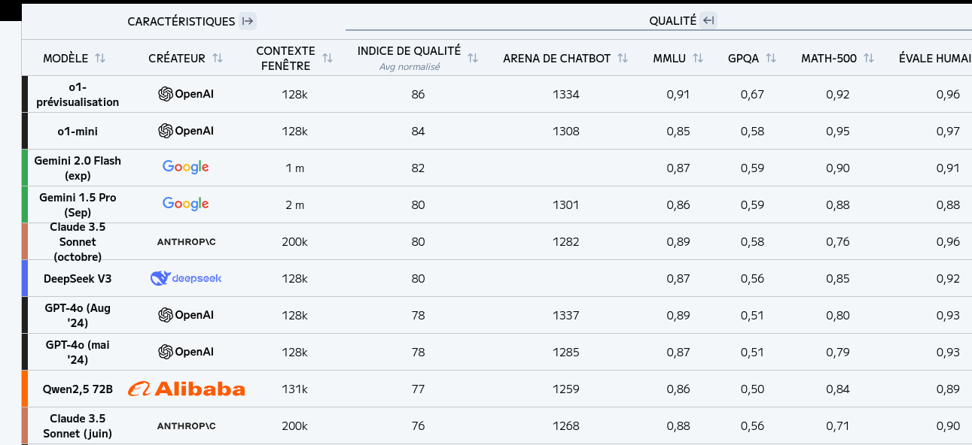Viewport: 972px width, 445px height.
Task: Click Google logo in Gemini 2.0 Flash row
Action: (186, 168)
